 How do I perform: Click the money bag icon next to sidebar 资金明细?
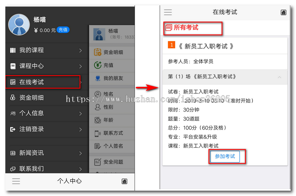12,98
